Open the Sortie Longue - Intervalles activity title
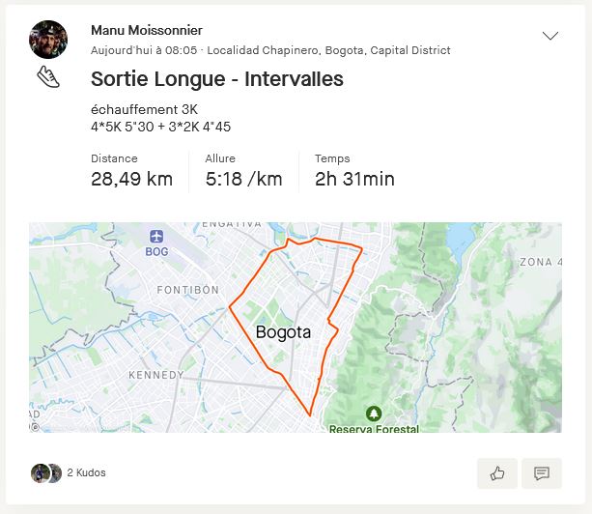 click(216, 79)
